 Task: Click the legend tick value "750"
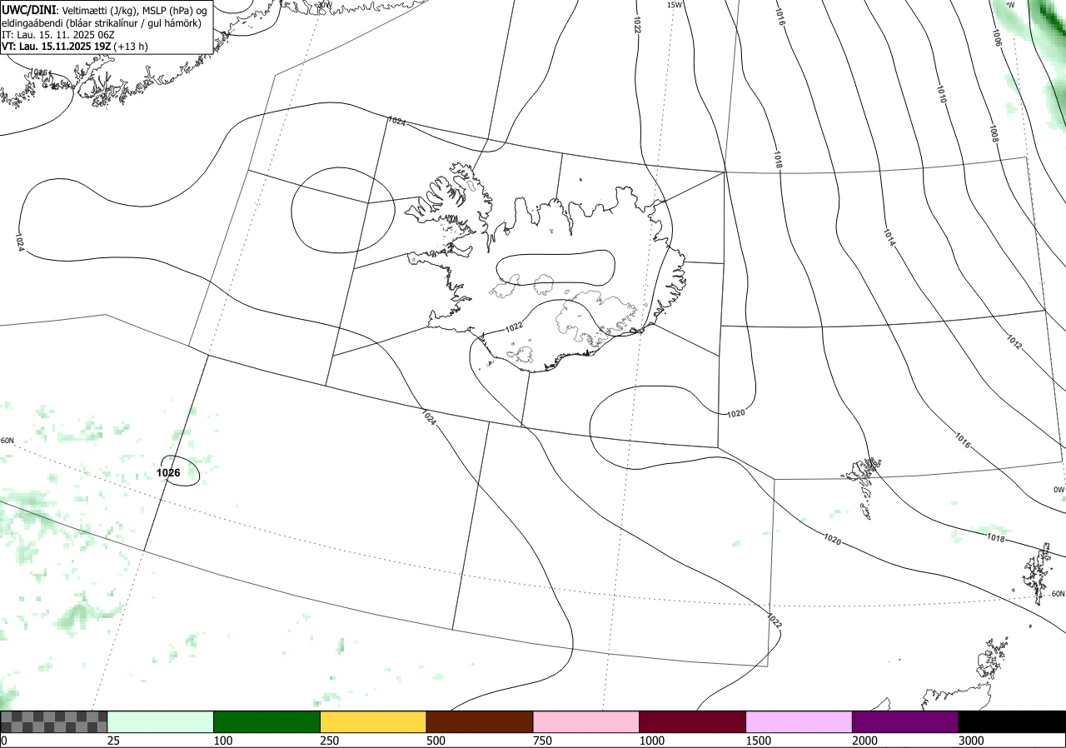pyautogui.click(x=542, y=741)
